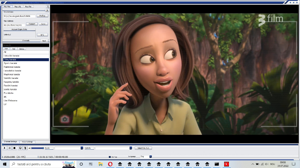Select Pažintiniai kanalai category
300x168 pixels.
pos(26,67)
